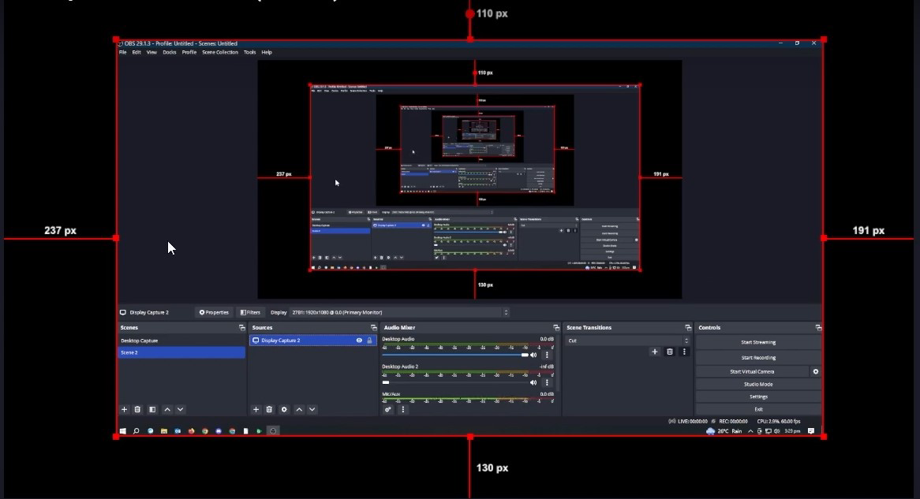920x499 pixels.
Task: Float the Scene Transitions dock panel
Action: (x=688, y=328)
